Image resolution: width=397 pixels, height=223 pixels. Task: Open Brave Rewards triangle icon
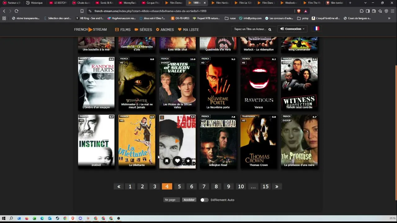[x=306, y=11]
